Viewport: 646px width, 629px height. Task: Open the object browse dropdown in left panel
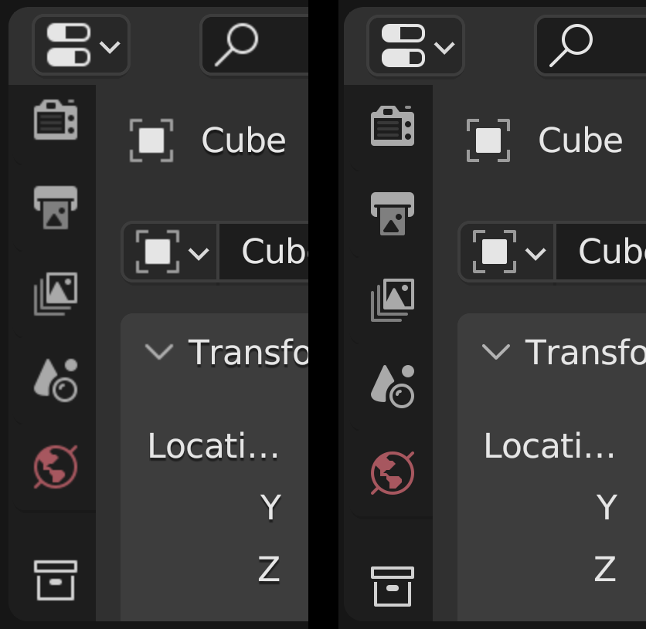pyautogui.click(x=171, y=252)
